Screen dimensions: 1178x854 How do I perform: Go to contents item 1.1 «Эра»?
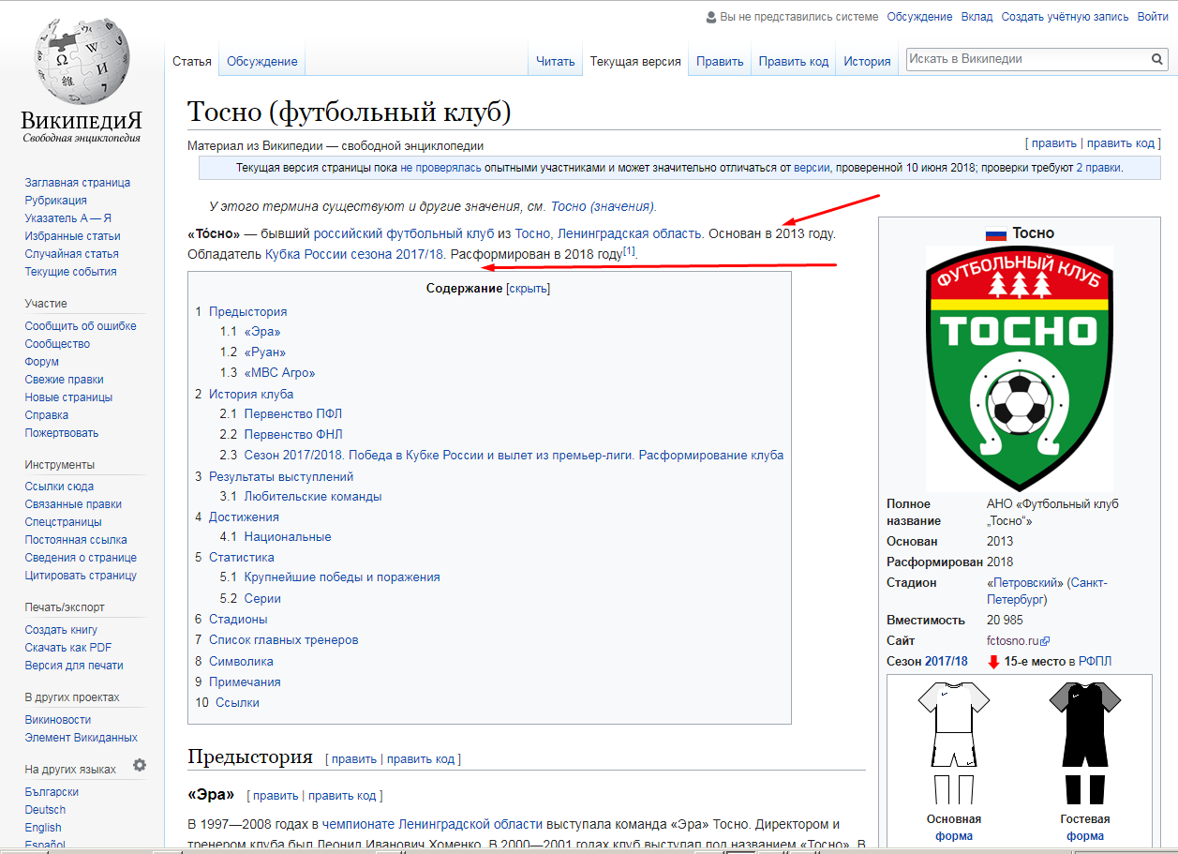pyautogui.click(x=250, y=332)
